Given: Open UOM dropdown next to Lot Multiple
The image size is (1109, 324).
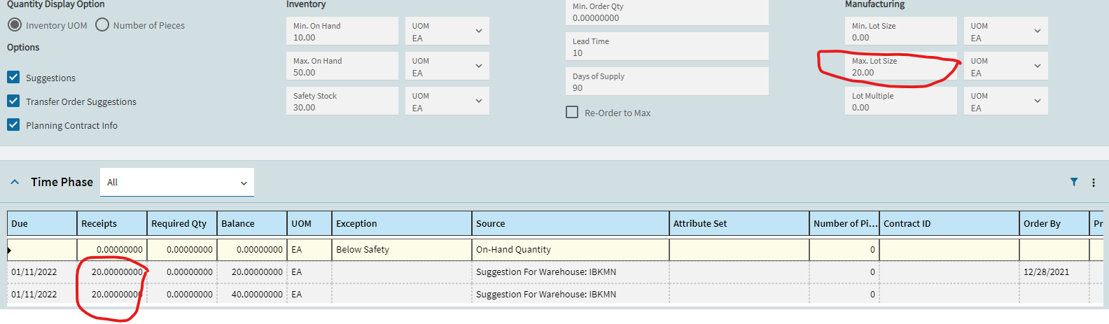Looking at the screenshot, I should point(1006,101).
